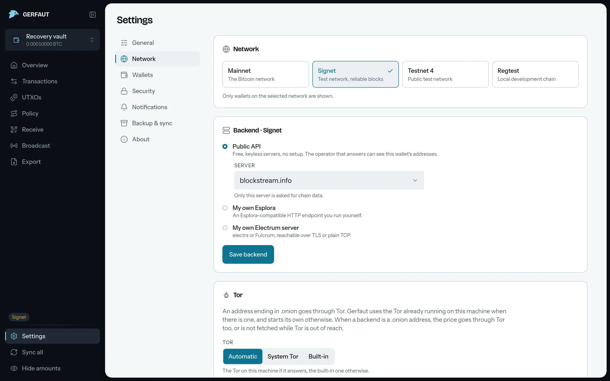
Task: Choose the My own Esplora radio option
Action: point(225,208)
